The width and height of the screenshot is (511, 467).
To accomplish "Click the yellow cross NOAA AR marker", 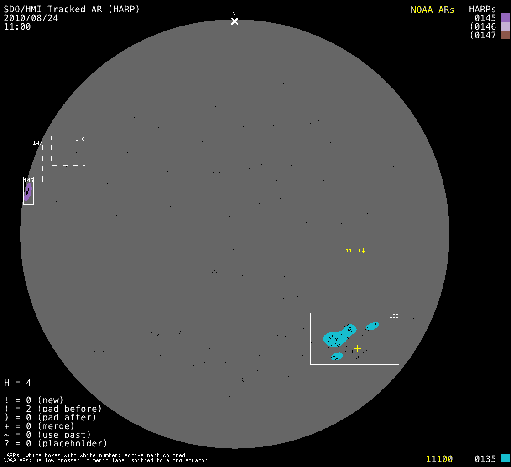I will pos(357,348).
